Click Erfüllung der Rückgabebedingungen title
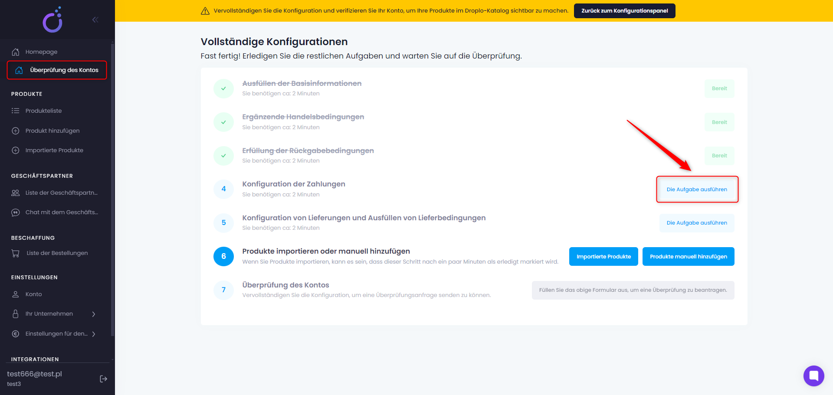This screenshot has height=395, width=833. click(308, 150)
